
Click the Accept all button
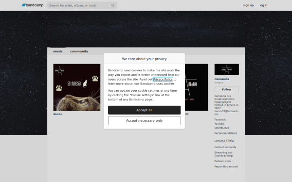tap(145, 110)
